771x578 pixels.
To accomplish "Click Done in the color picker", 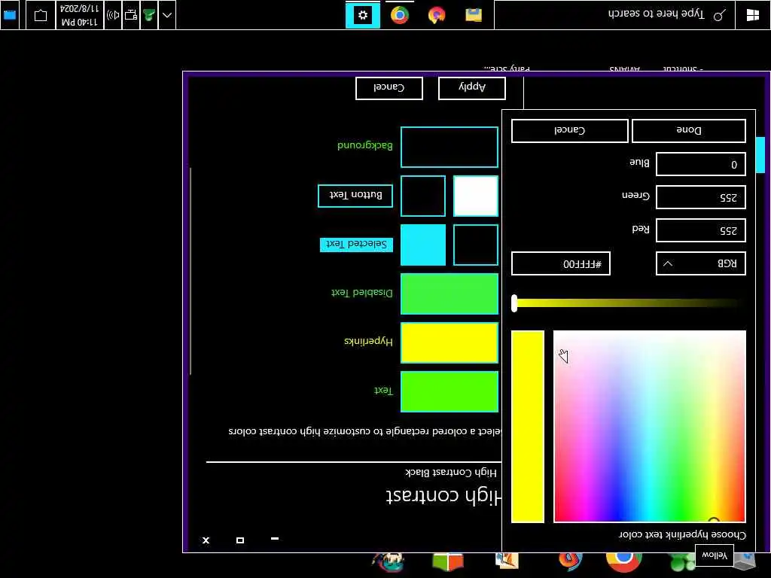I will (x=688, y=131).
